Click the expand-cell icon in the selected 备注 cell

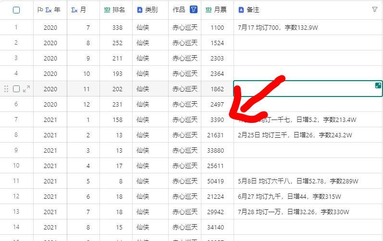[x=378, y=85]
